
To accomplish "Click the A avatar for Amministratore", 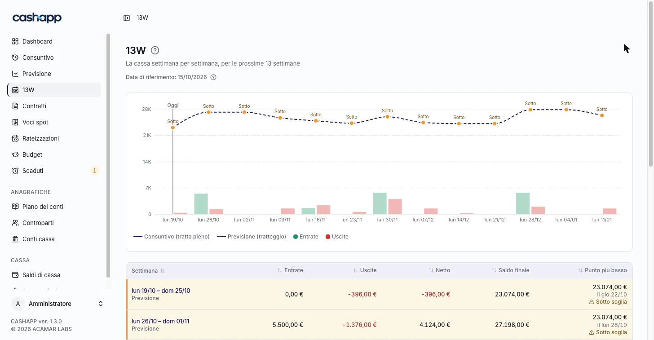I will [18, 304].
